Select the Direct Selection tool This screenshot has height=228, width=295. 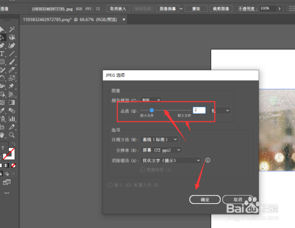(x=2, y=37)
